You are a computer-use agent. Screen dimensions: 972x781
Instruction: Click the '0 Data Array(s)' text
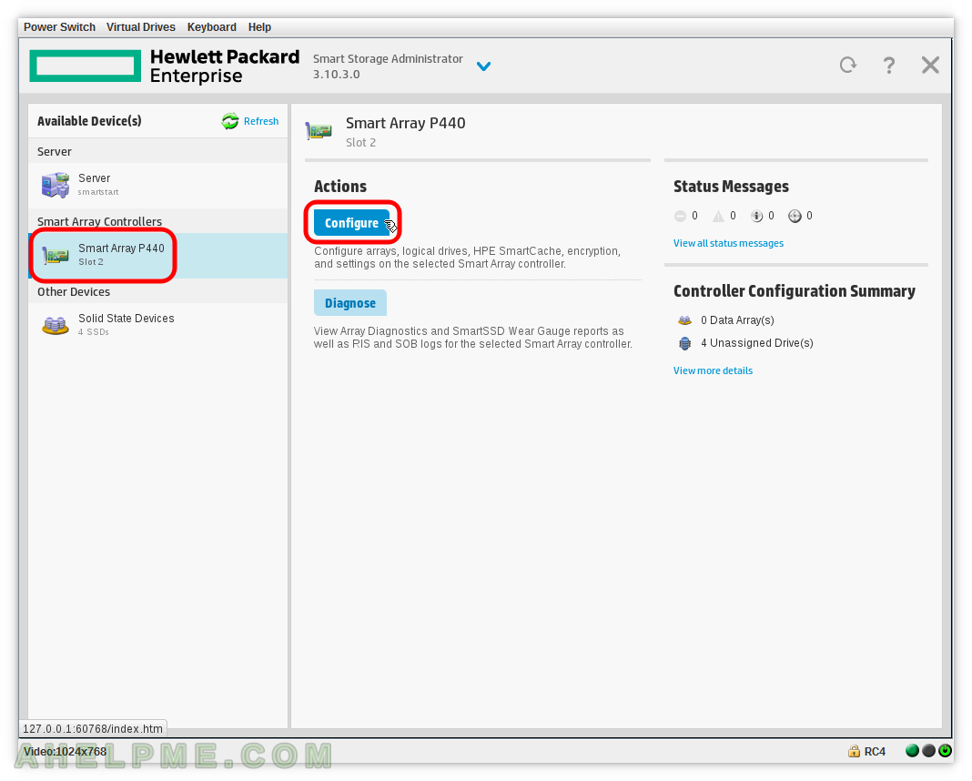(737, 320)
